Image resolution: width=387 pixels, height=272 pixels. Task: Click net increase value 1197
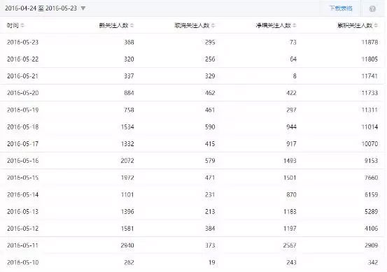point(290,229)
